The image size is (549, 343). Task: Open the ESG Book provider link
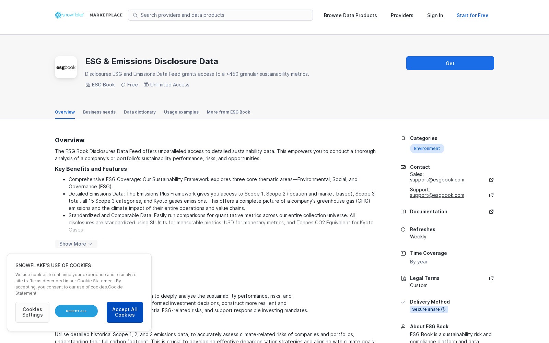(103, 85)
